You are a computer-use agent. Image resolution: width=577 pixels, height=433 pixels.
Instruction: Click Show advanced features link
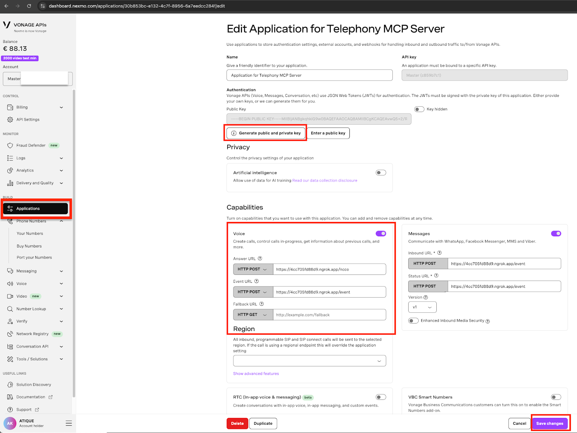256,374
